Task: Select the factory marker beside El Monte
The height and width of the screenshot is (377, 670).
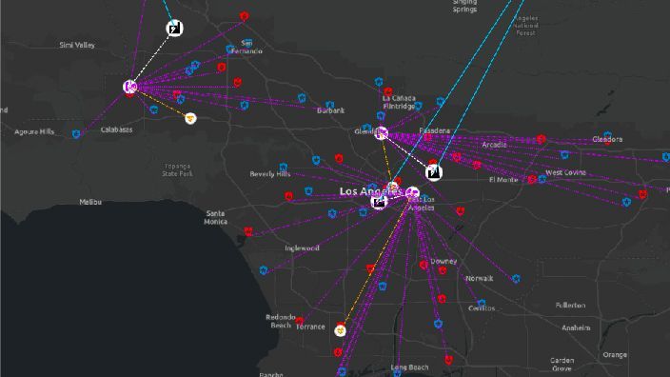Action: point(434,172)
